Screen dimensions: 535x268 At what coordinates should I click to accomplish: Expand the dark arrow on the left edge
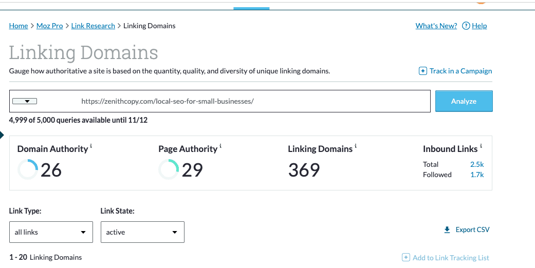coord(2,135)
